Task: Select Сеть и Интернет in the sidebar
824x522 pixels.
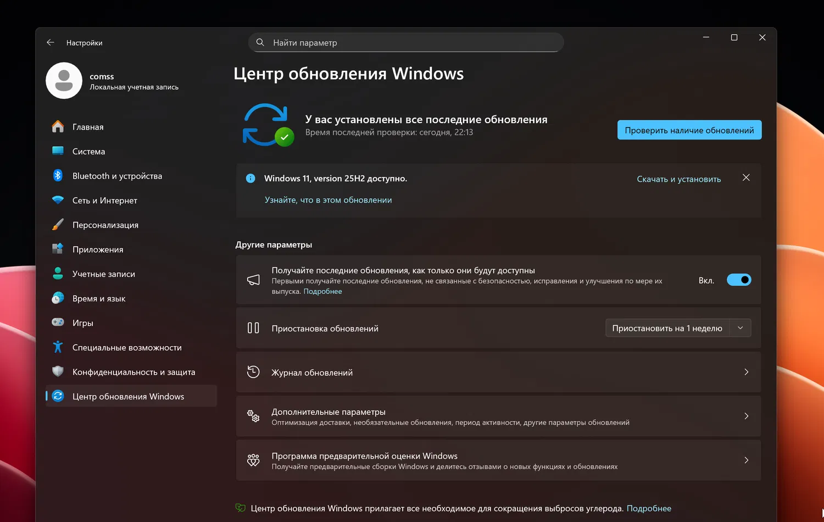Action: tap(104, 200)
